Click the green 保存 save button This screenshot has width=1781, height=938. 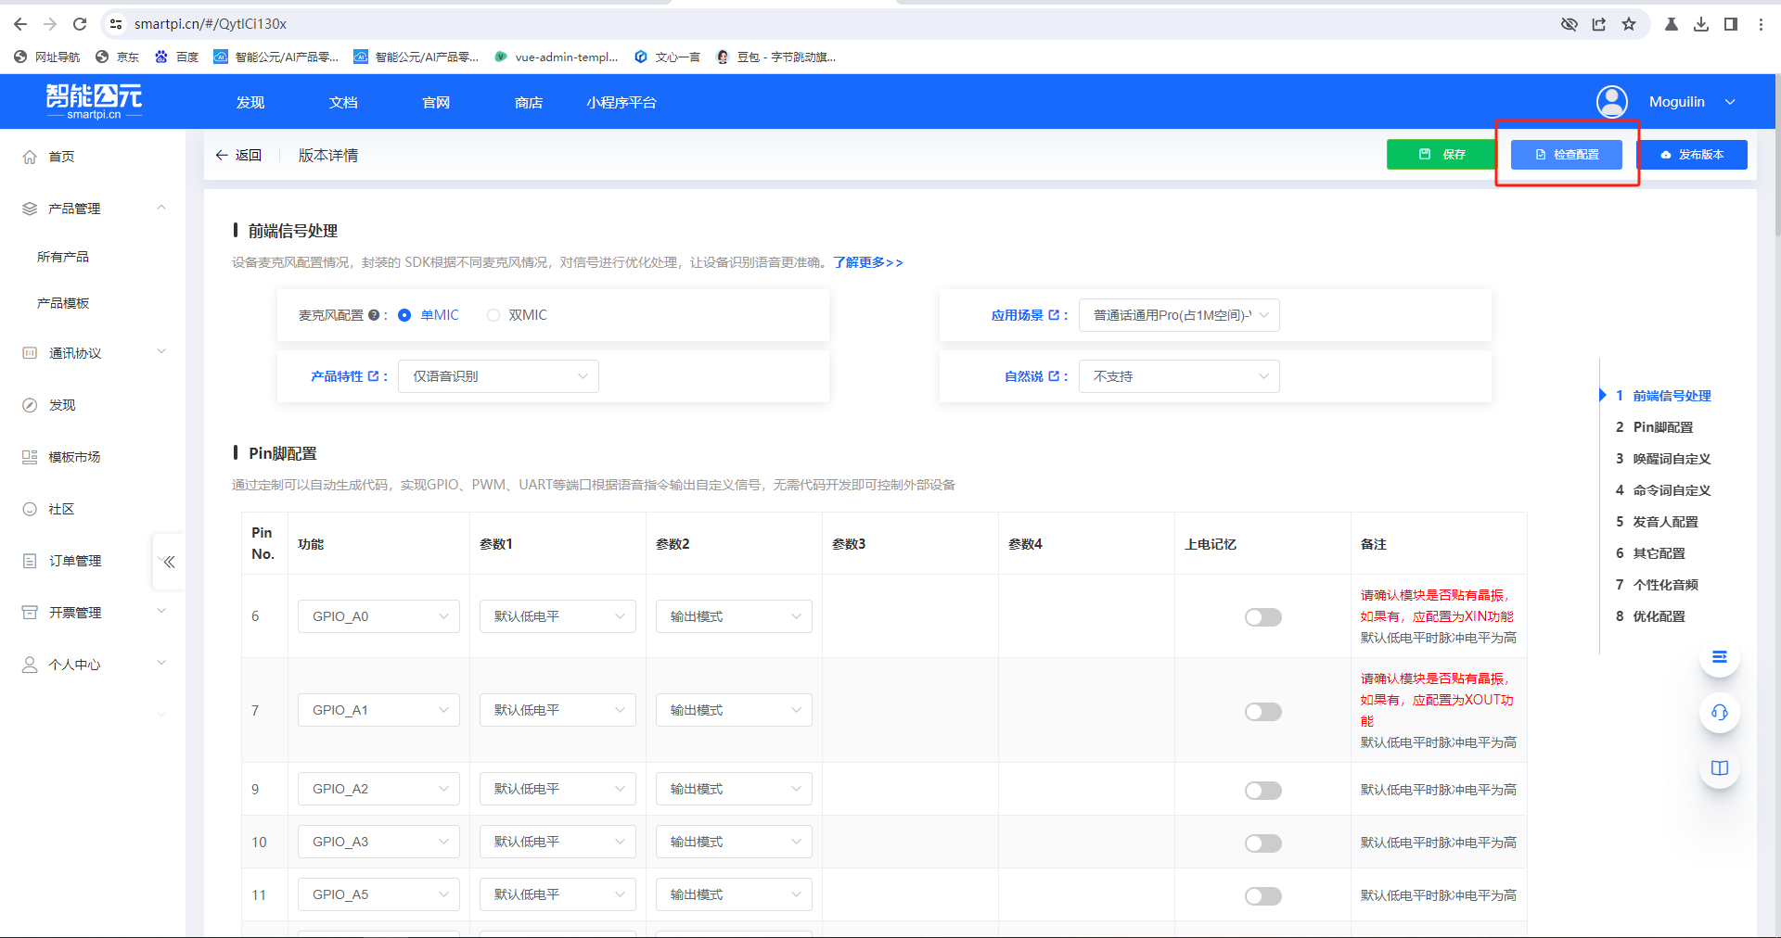point(1441,155)
